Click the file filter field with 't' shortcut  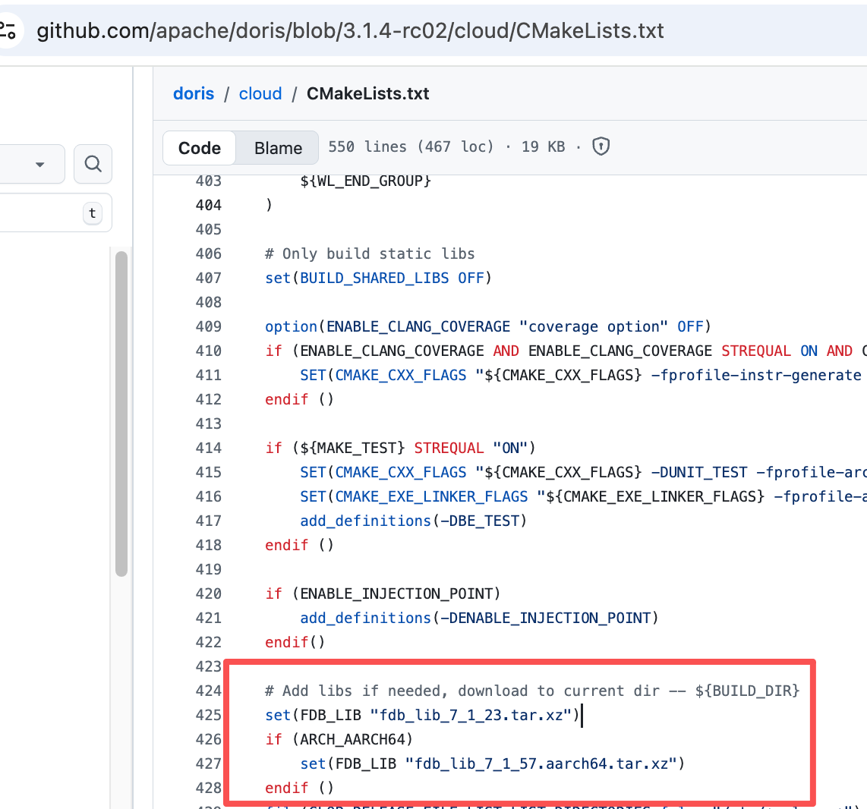coord(46,213)
